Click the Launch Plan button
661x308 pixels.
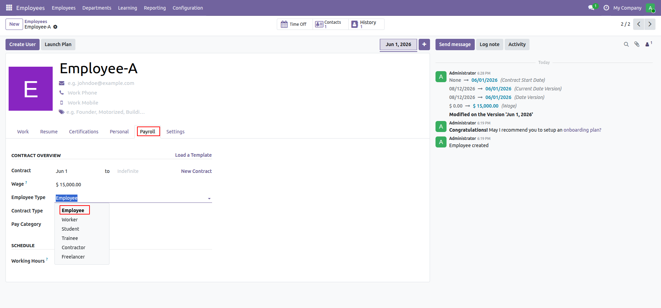(x=58, y=44)
